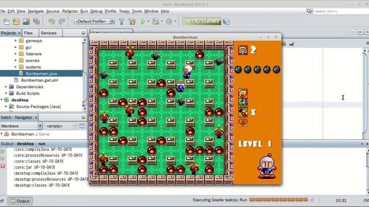Click the Clean and Build icon
Viewport: 369px width, 207px height.
click(132, 22)
